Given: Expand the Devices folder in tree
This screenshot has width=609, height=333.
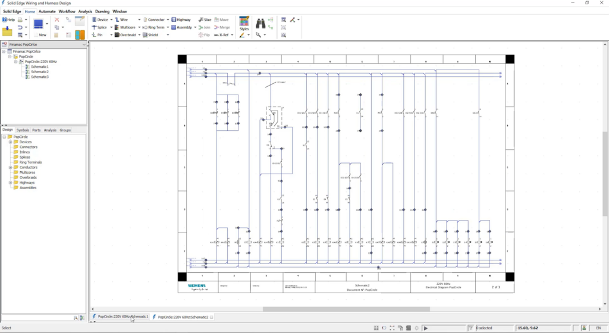Looking at the screenshot, I should click(11, 142).
